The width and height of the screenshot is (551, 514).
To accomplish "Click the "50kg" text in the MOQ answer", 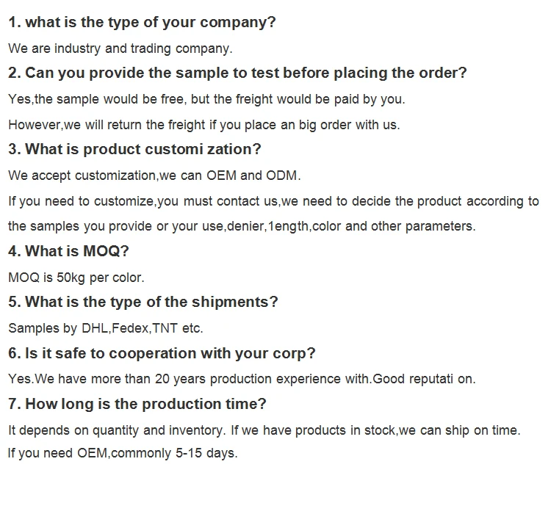I will (x=72, y=278).
